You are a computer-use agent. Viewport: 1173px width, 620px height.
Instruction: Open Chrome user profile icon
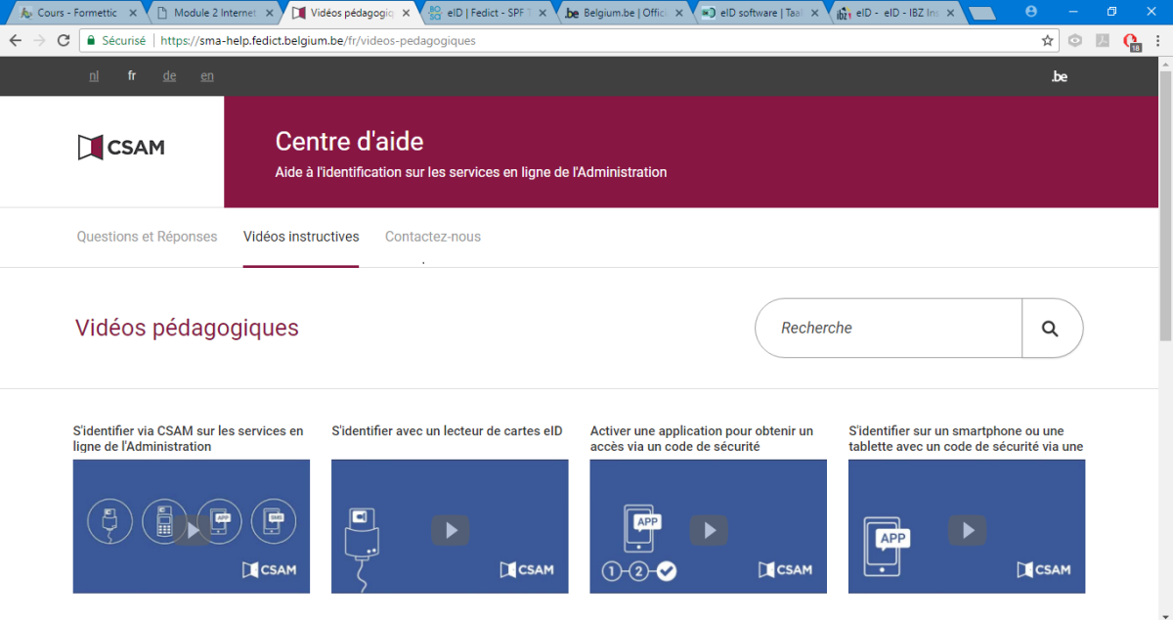point(1031,12)
